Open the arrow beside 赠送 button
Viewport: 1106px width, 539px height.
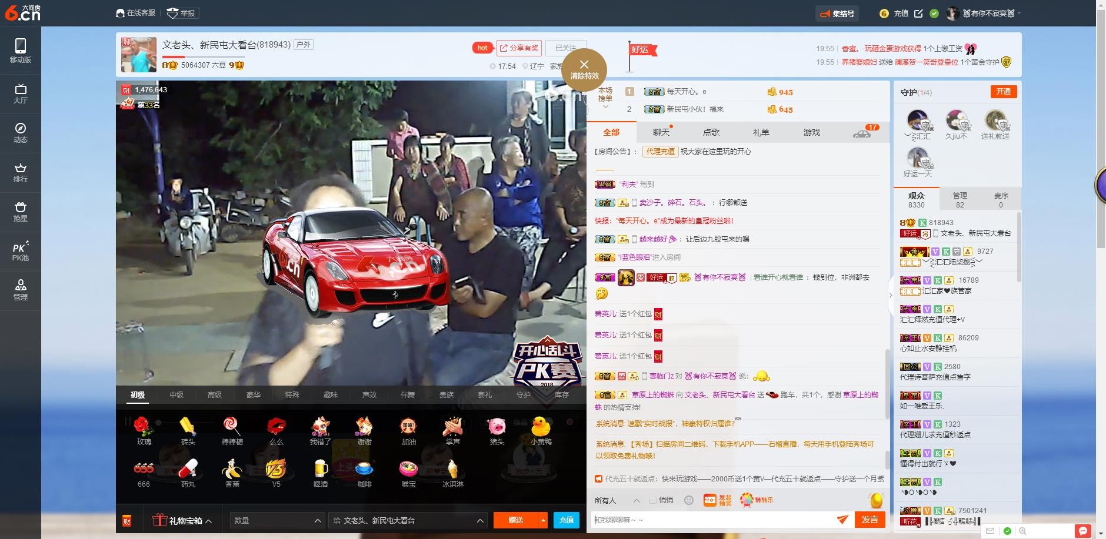pyautogui.click(x=543, y=520)
